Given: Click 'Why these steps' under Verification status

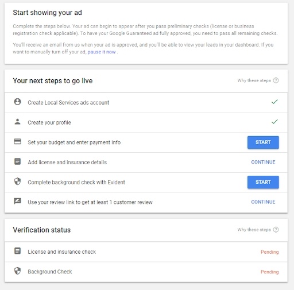Looking at the screenshot, I should click(x=254, y=230).
